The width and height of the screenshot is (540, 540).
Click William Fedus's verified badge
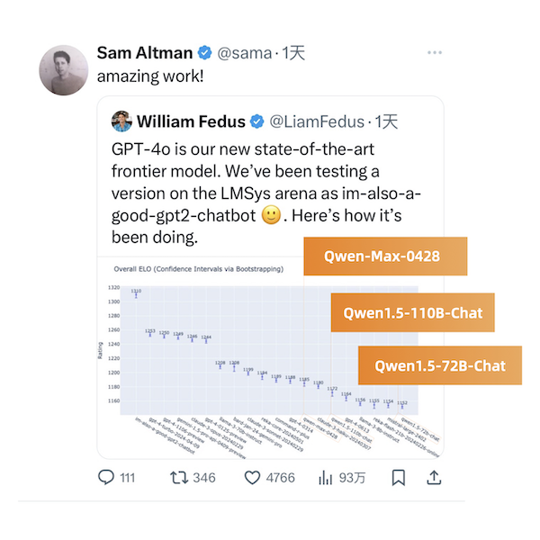tap(256, 121)
